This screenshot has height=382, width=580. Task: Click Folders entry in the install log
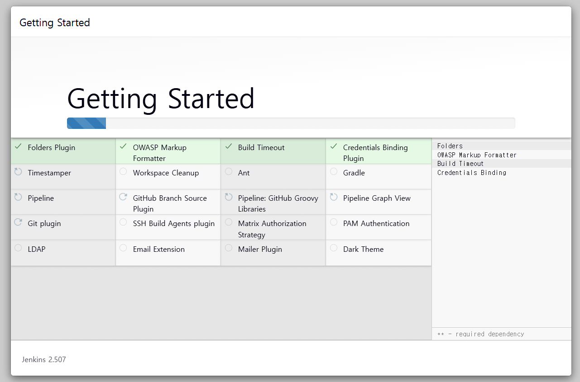pos(450,146)
